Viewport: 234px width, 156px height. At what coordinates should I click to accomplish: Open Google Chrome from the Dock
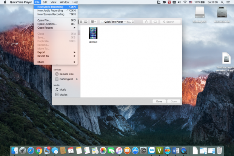coord(39,150)
